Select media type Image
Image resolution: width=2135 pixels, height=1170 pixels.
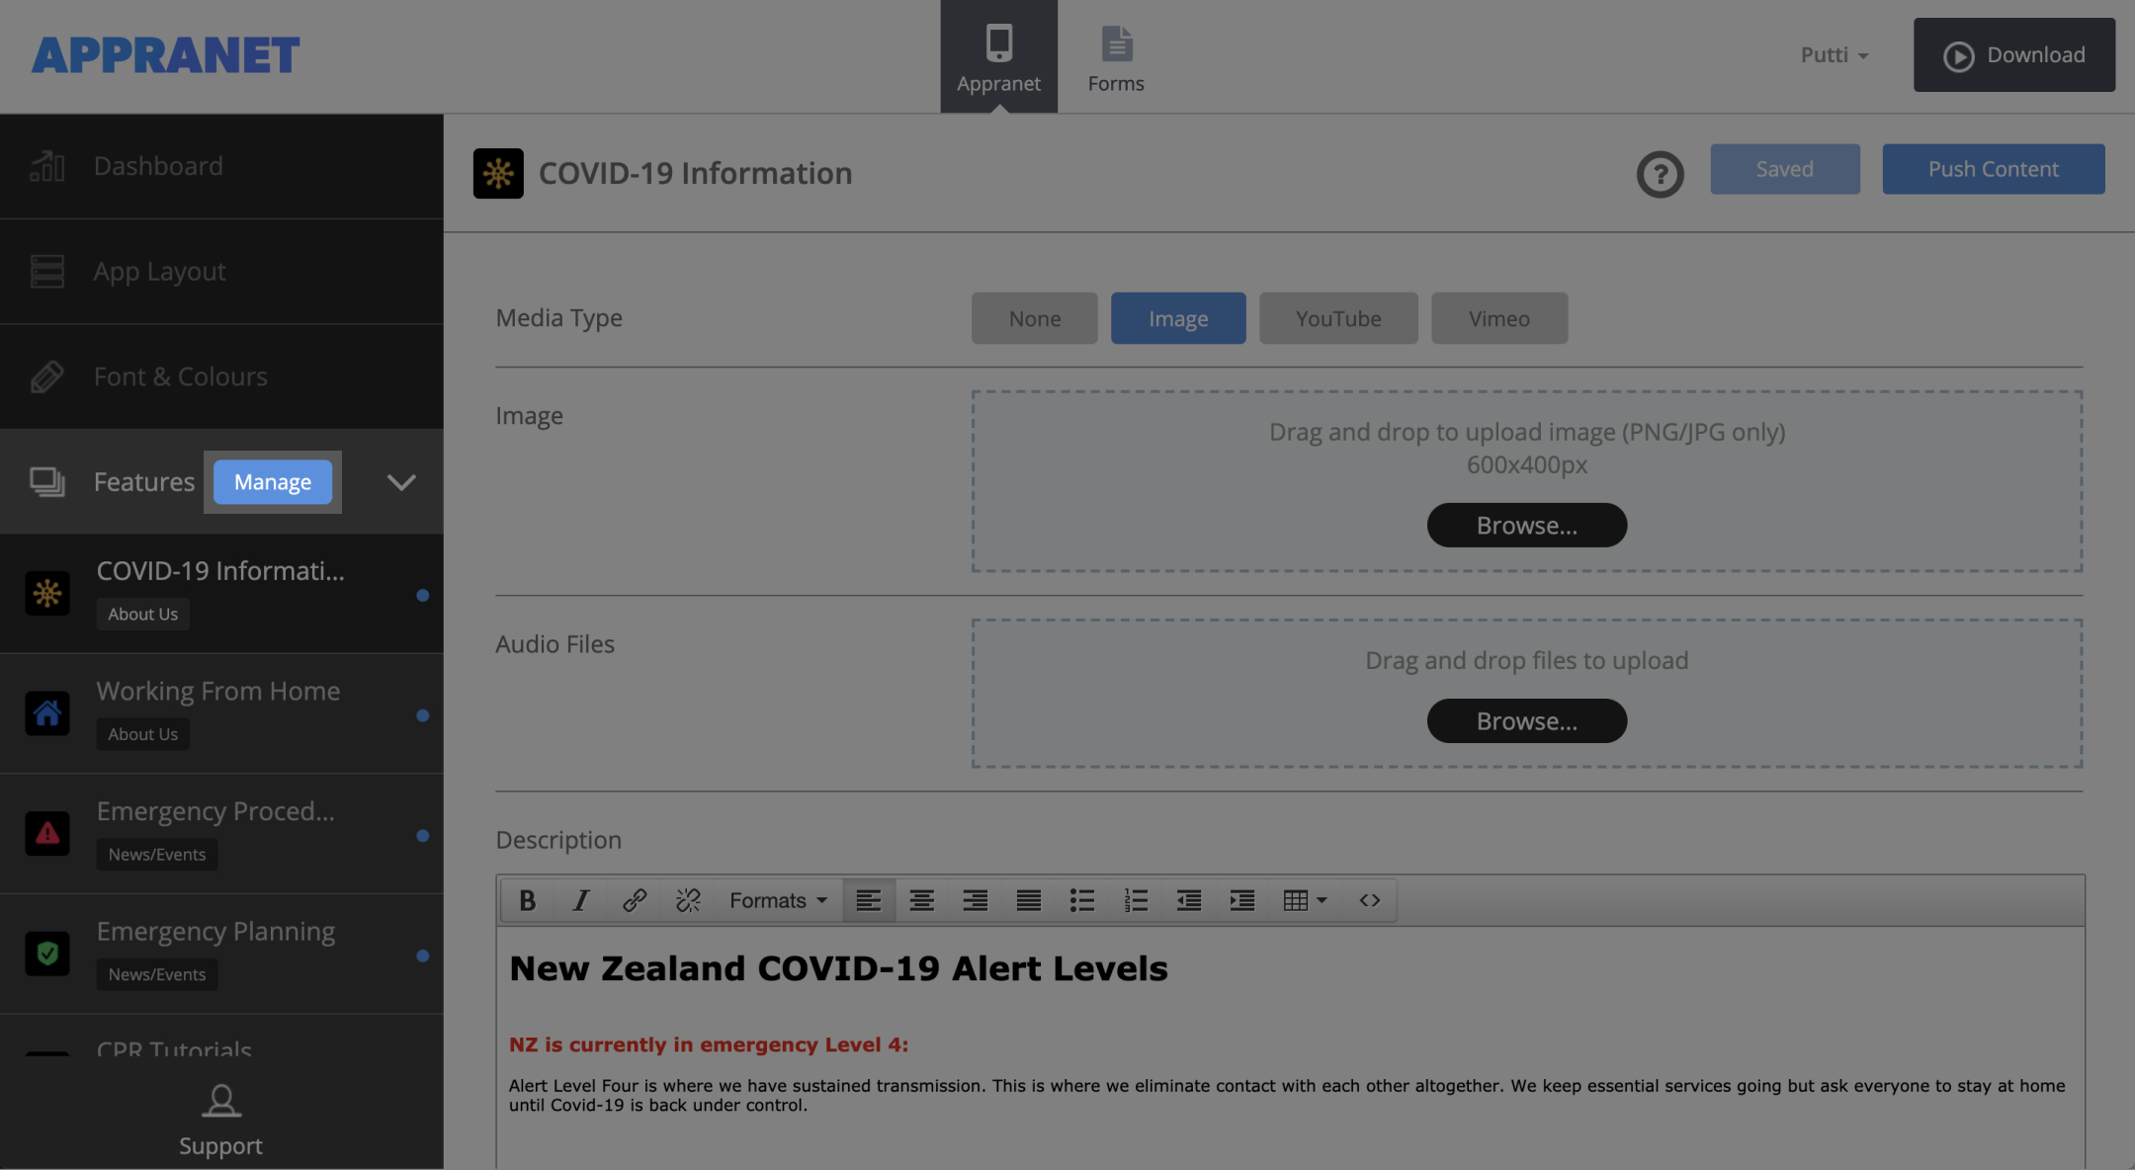click(1178, 318)
